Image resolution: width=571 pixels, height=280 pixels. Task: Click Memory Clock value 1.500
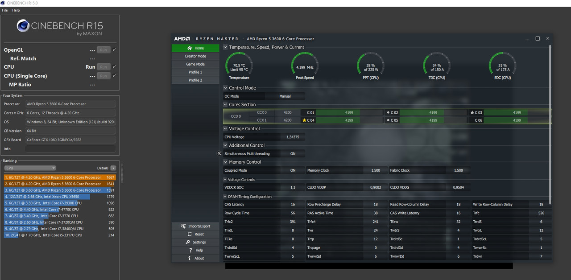[x=376, y=170]
